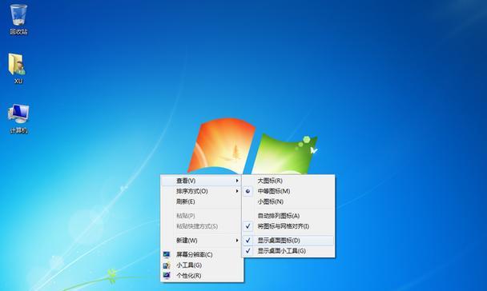Click the 计算机 label under the computer icon
The height and width of the screenshot is (291, 487).
(x=18, y=130)
